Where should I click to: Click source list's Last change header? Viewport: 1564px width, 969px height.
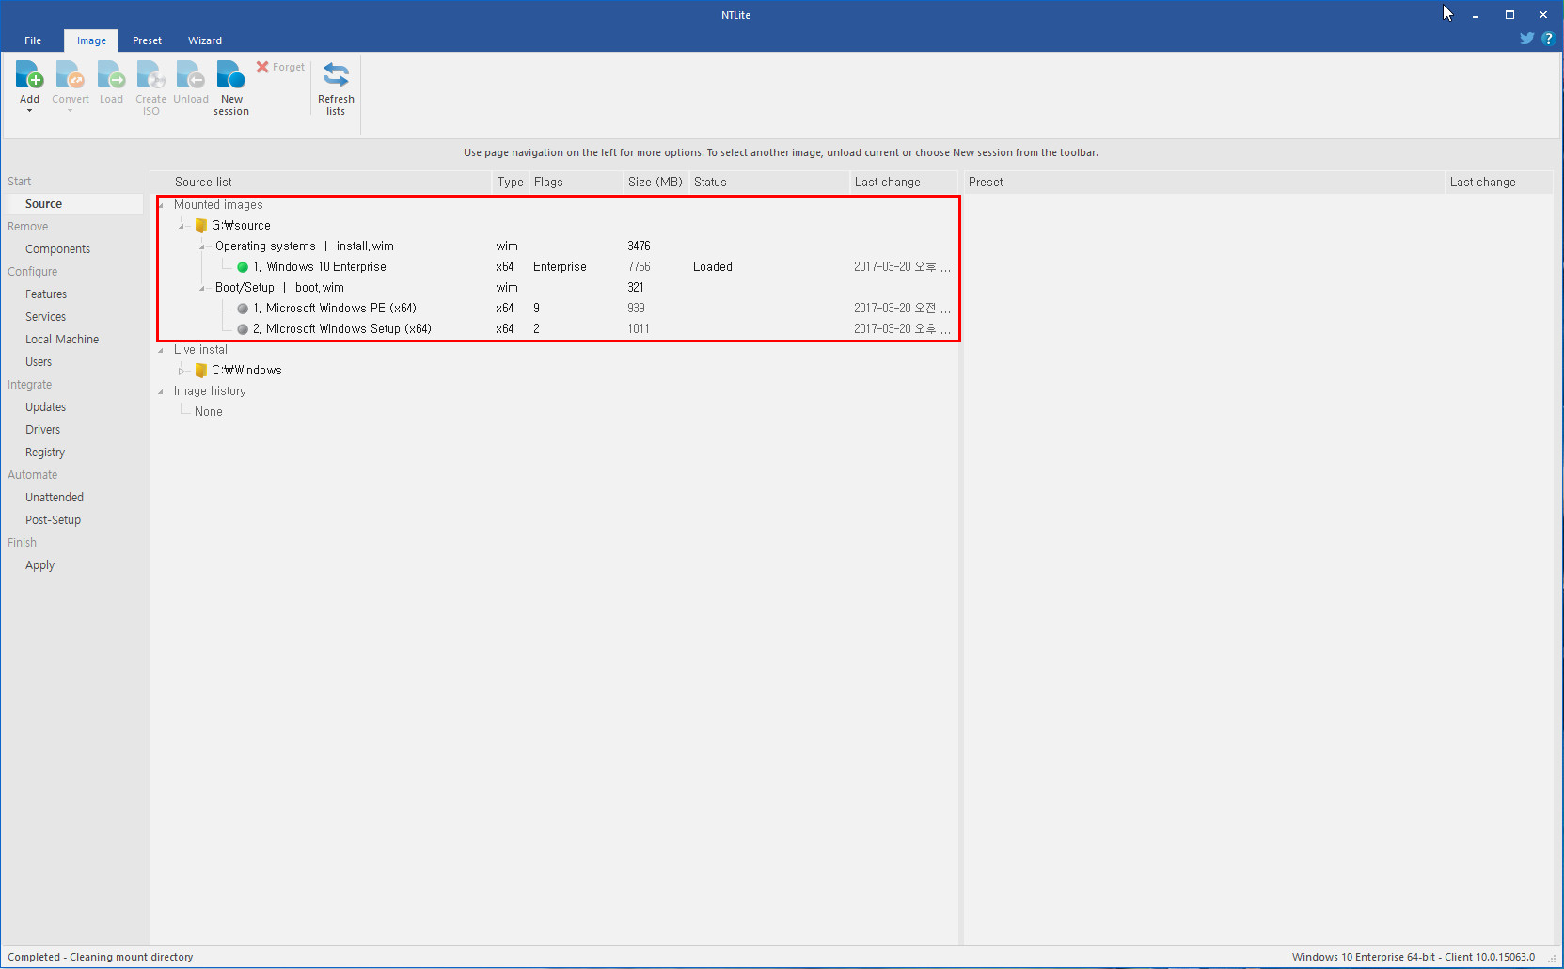[x=904, y=183]
